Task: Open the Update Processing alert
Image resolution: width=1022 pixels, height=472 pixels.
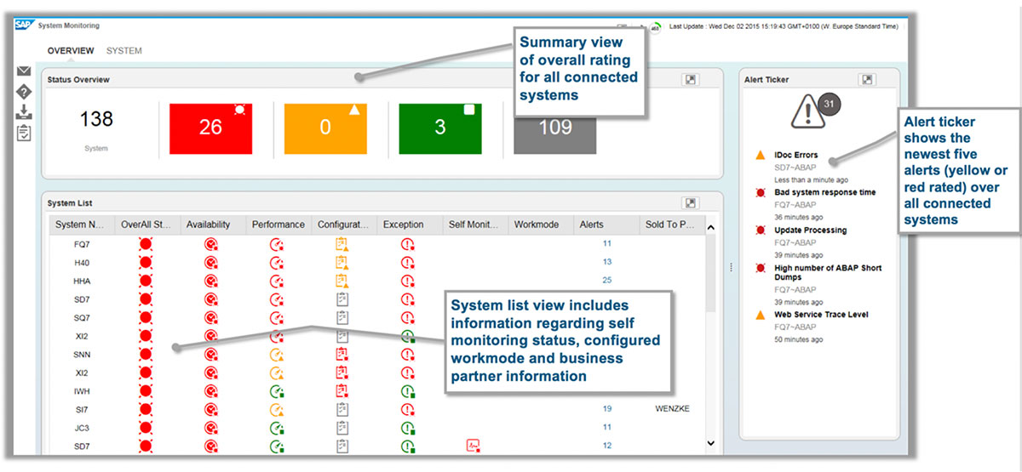Action: [810, 230]
